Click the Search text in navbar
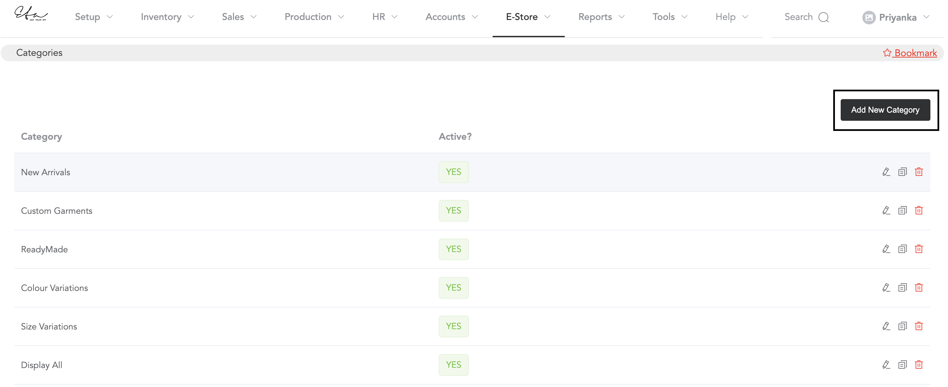 pyautogui.click(x=798, y=17)
